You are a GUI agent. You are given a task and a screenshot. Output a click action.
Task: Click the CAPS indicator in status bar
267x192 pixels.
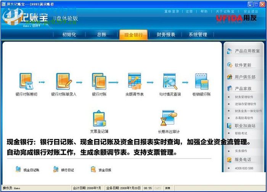click(x=158, y=188)
